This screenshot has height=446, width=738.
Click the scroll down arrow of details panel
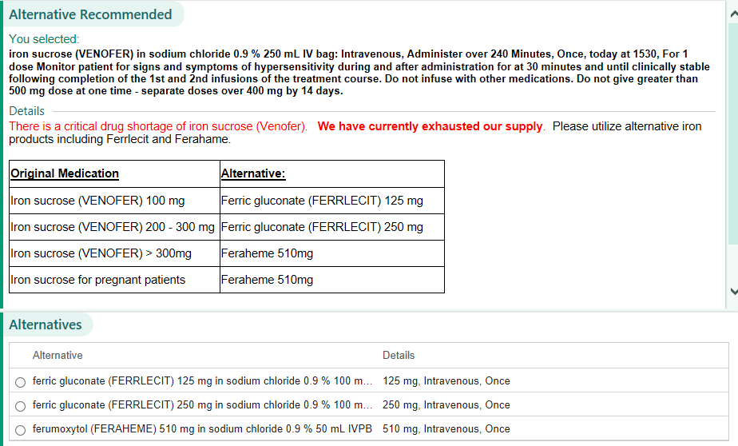(732, 292)
